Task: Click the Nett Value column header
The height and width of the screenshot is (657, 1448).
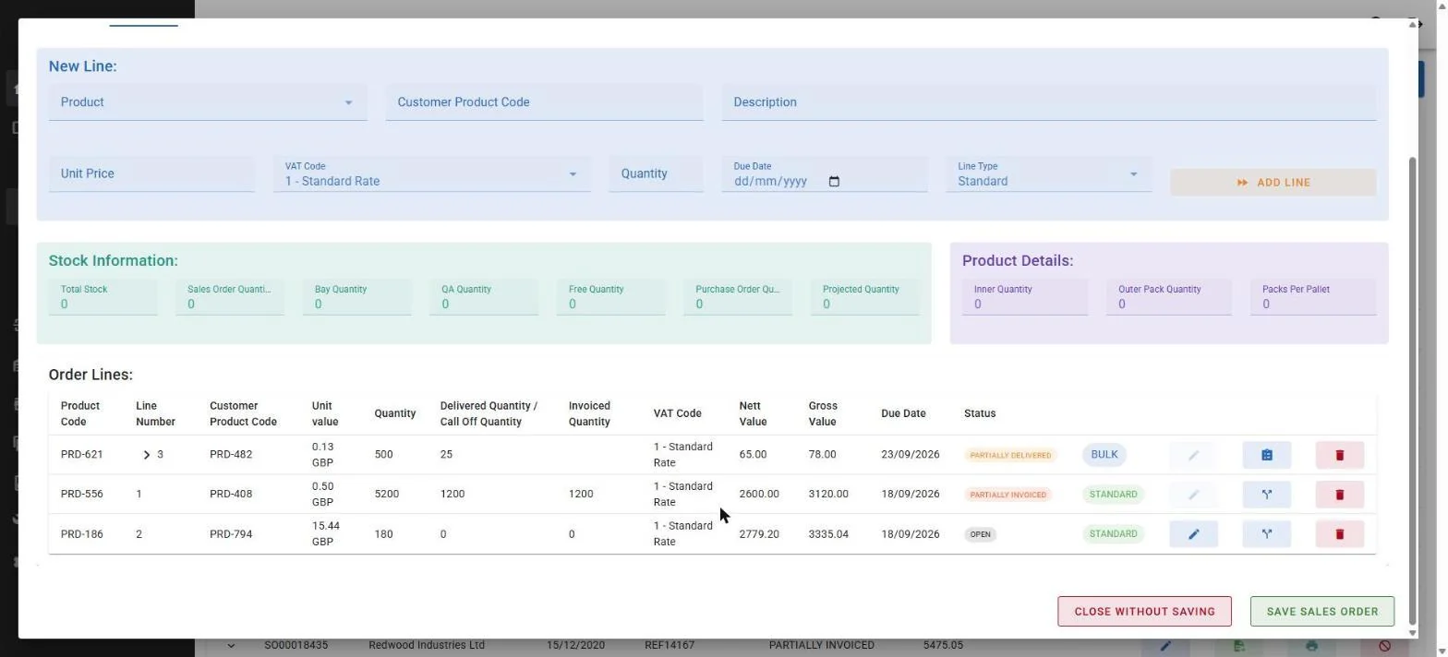Action: (x=753, y=414)
